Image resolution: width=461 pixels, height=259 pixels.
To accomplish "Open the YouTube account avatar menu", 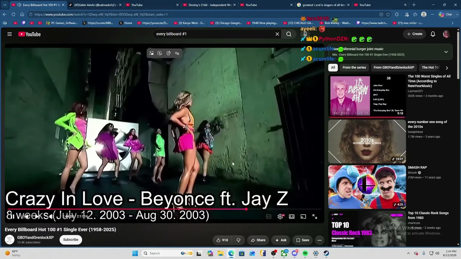I will pos(446,34).
